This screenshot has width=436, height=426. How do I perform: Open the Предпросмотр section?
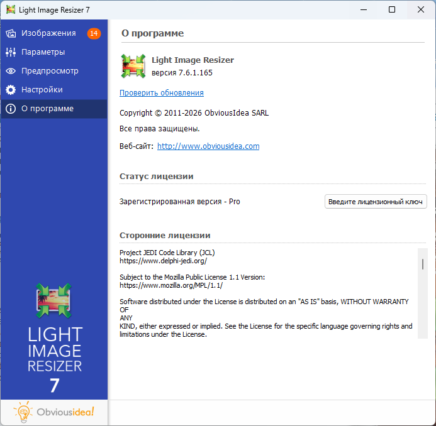pyautogui.click(x=50, y=71)
